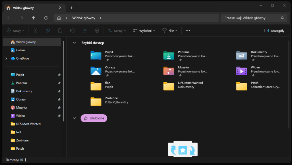The height and width of the screenshot is (165, 292).
Task: Open the Wyświetl view dropdown
Action: [x=144, y=31]
